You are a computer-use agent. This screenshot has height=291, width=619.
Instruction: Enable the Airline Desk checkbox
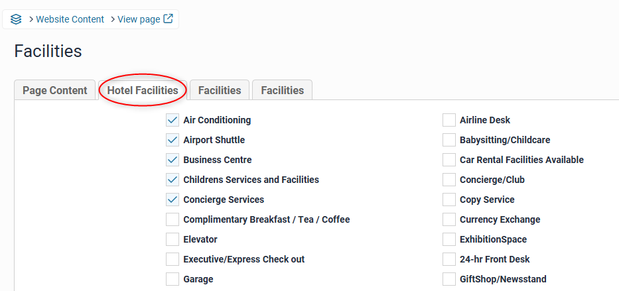tap(449, 120)
